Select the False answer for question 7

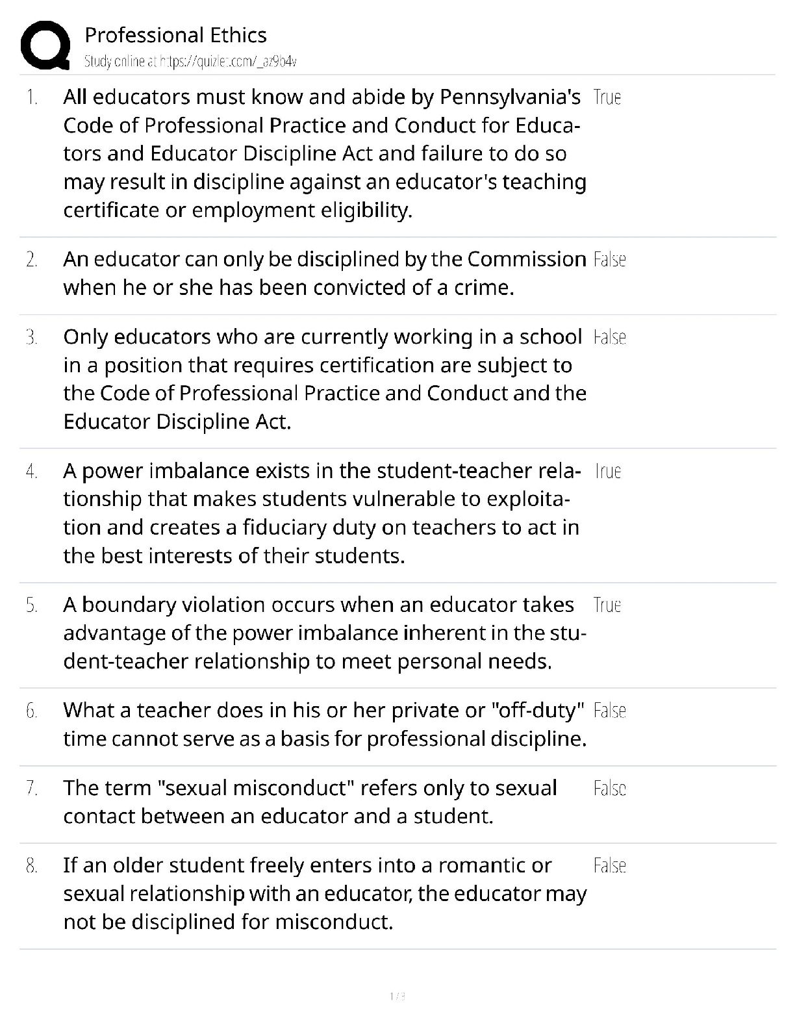pos(609,789)
